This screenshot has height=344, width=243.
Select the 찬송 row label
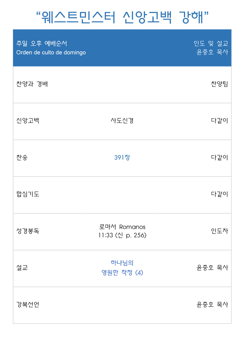click(22, 158)
